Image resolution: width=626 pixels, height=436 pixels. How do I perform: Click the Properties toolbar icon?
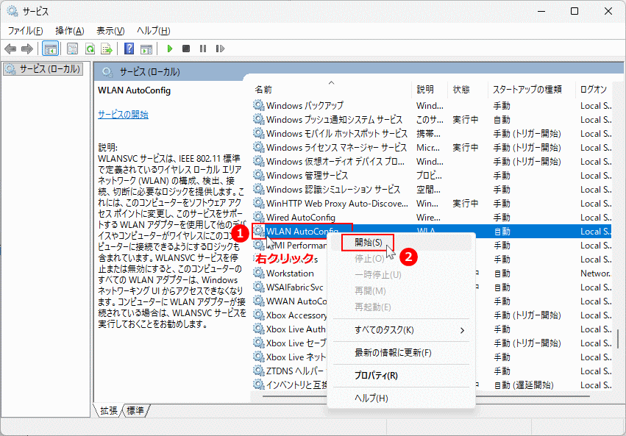[72, 49]
